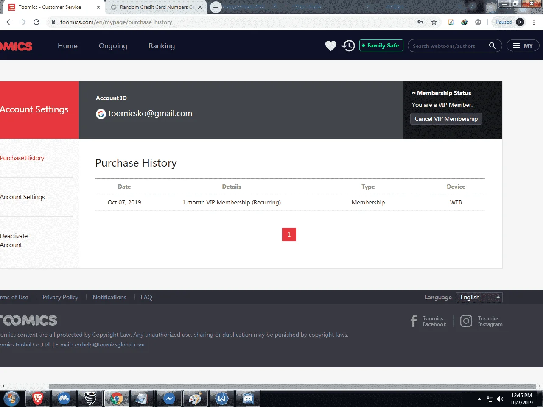Screen dimensions: 543x407
Task: Bookmark this page with the star icon
Action: tap(434, 22)
